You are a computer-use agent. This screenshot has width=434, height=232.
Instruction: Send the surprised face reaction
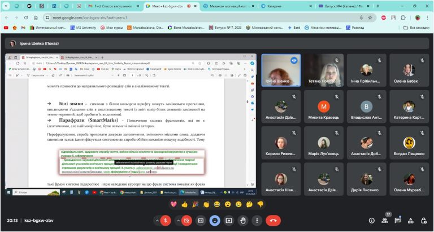[x=228, y=204]
